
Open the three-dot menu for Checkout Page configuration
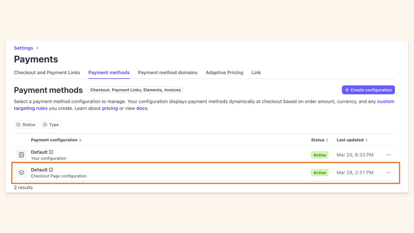[388, 173]
